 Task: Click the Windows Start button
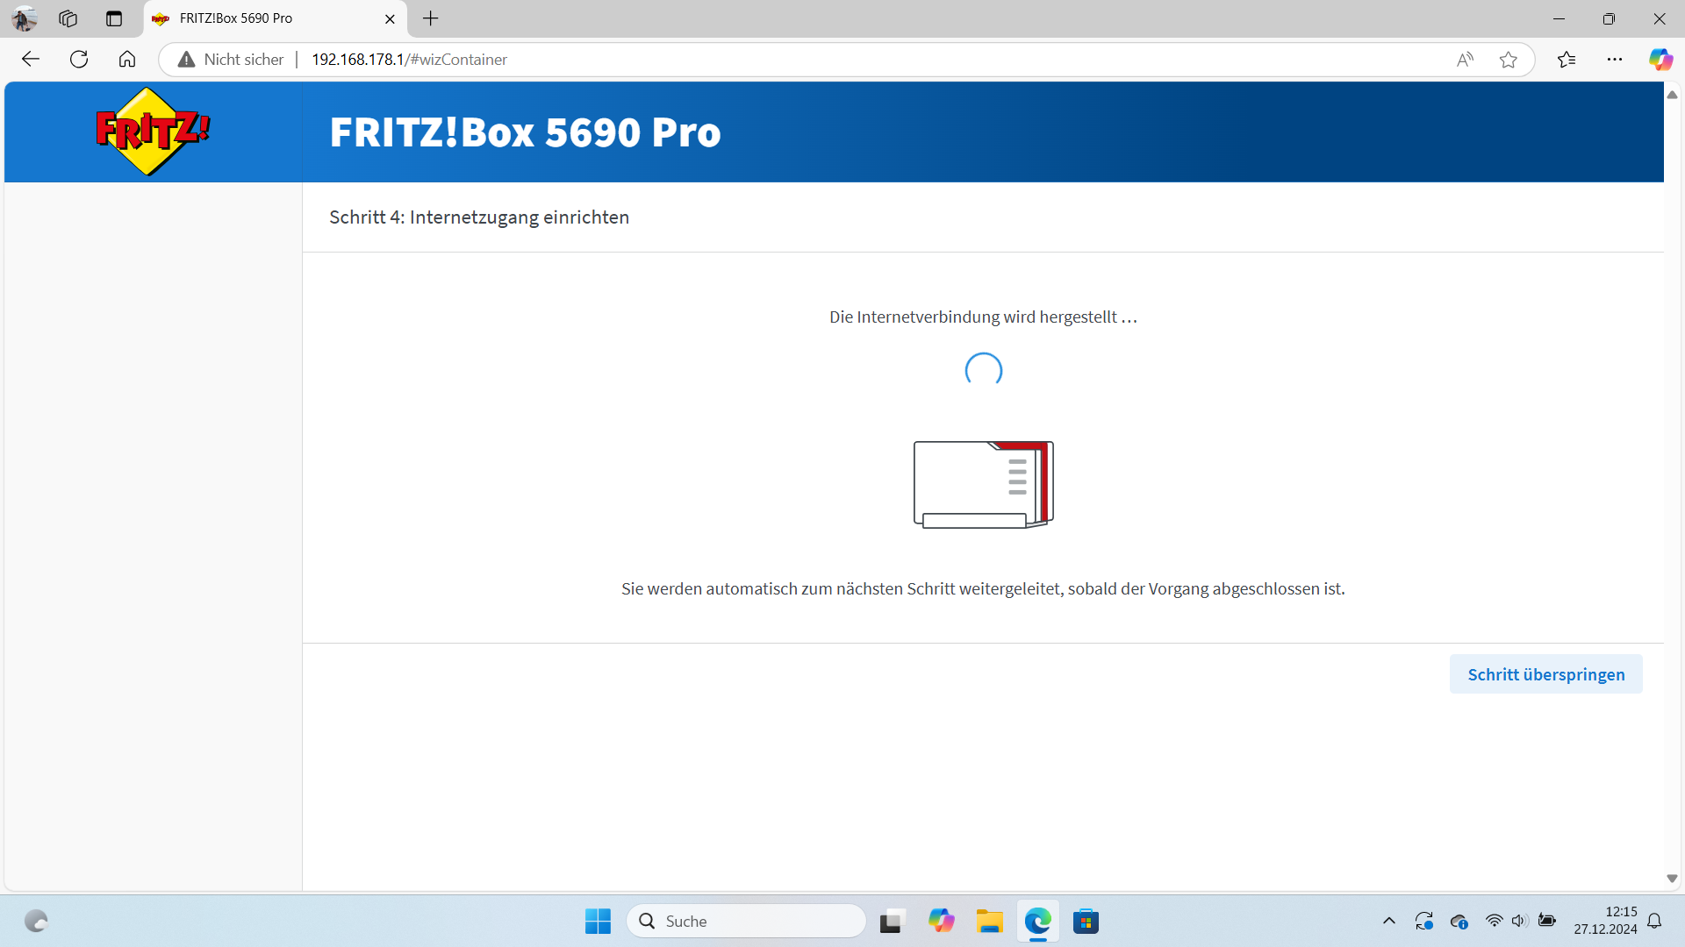click(598, 921)
